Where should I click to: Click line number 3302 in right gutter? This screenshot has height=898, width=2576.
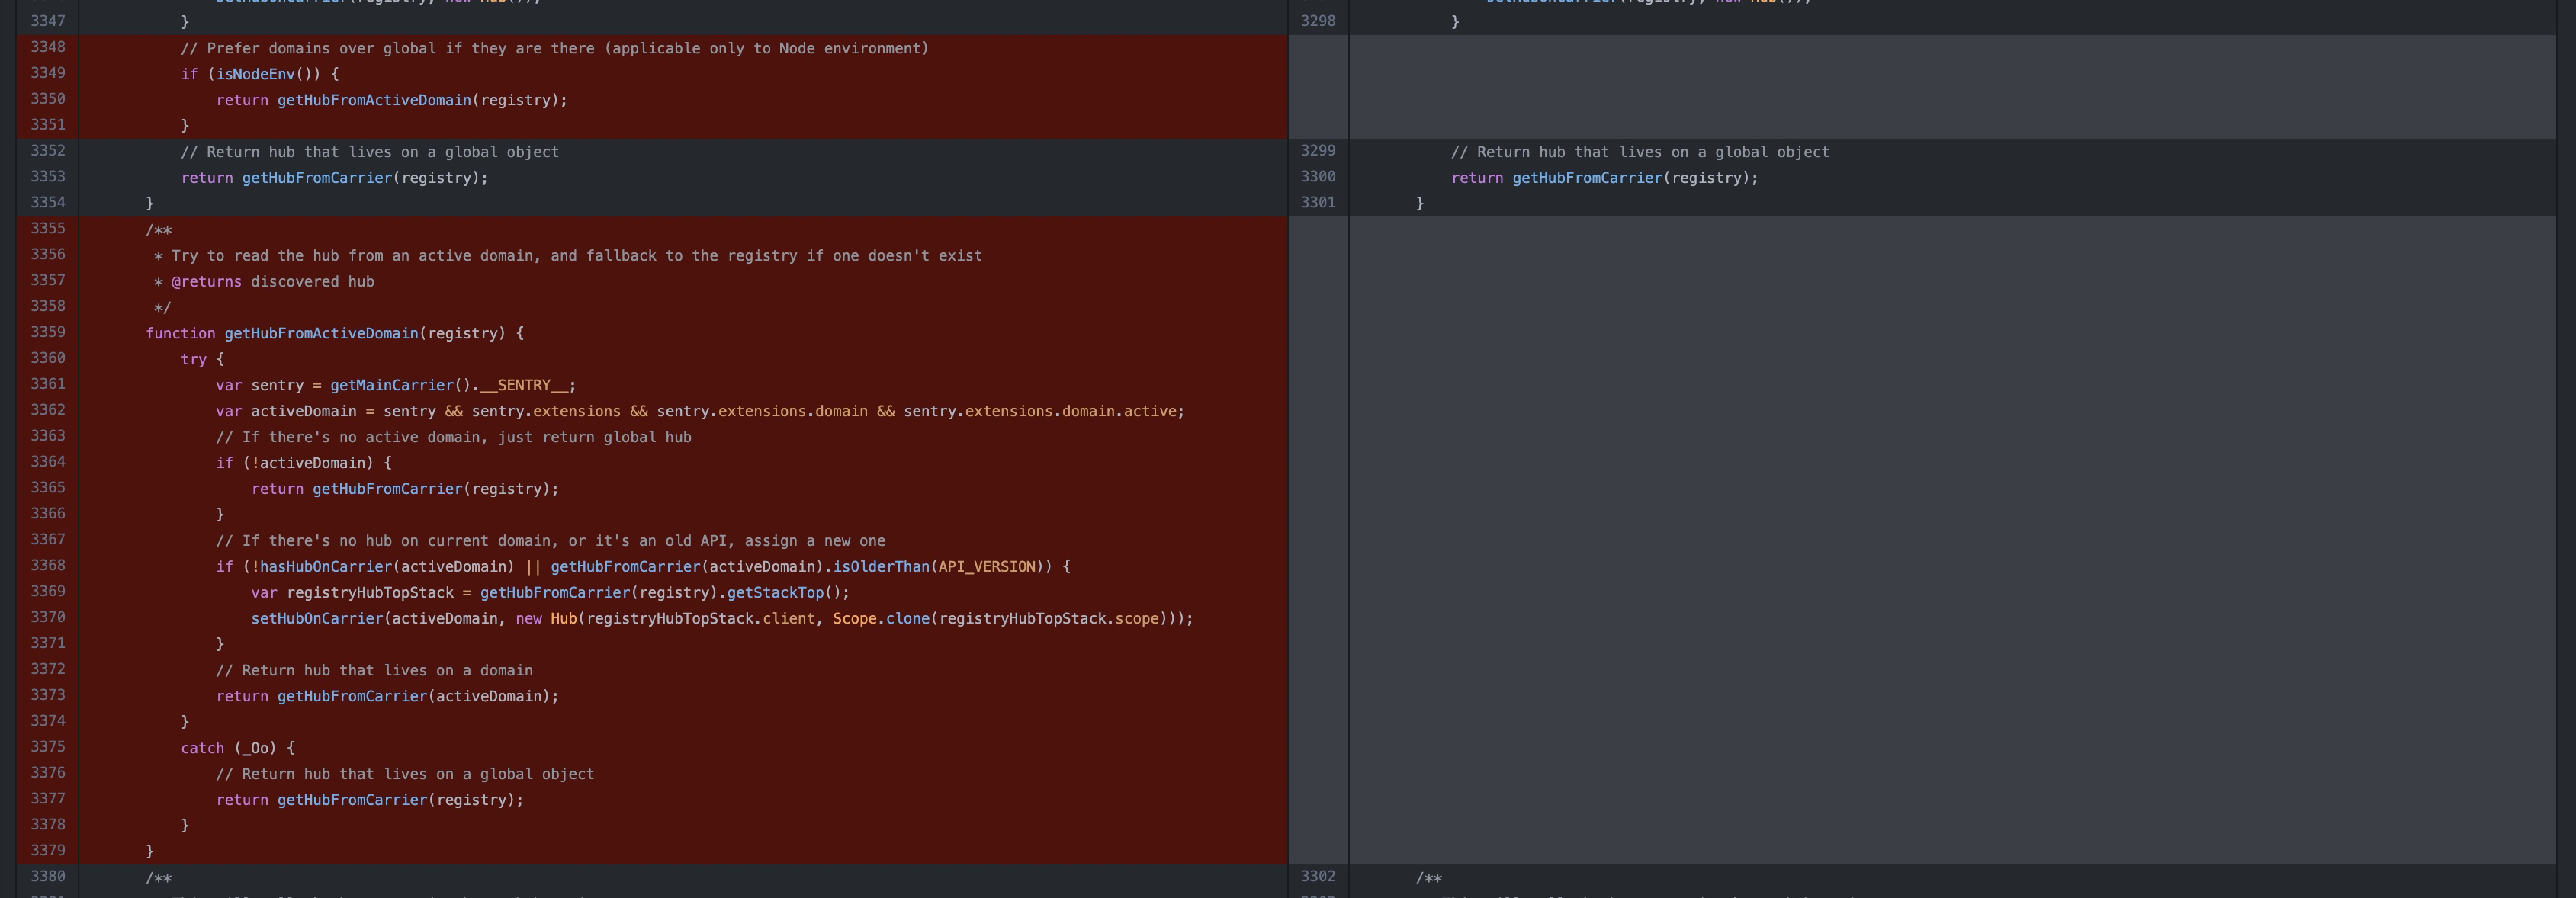pyautogui.click(x=1318, y=877)
